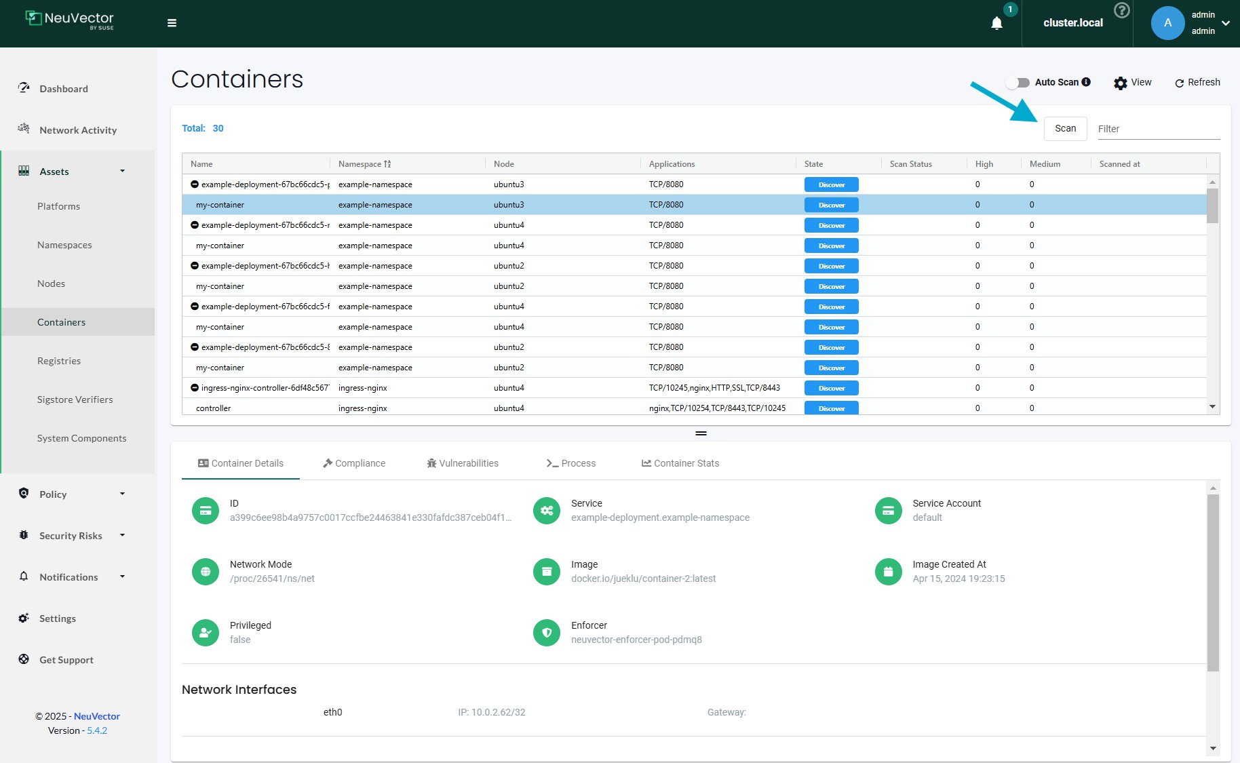Click the Auto Scan info icon

(x=1087, y=82)
